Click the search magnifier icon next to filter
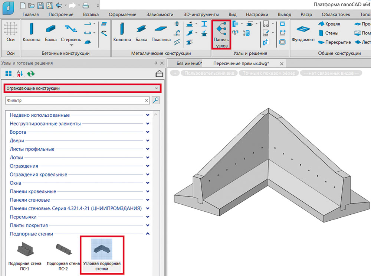This screenshot has width=371, height=276. coord(156,100)
